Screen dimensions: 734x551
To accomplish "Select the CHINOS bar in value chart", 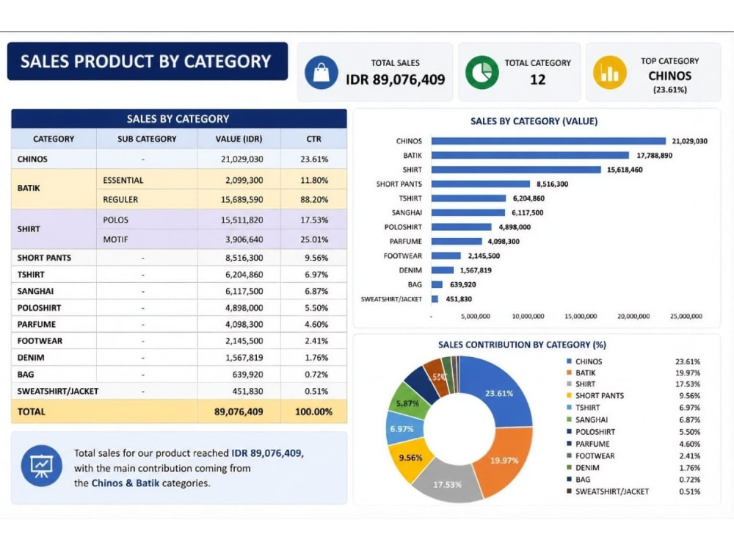I will (548, 141).
